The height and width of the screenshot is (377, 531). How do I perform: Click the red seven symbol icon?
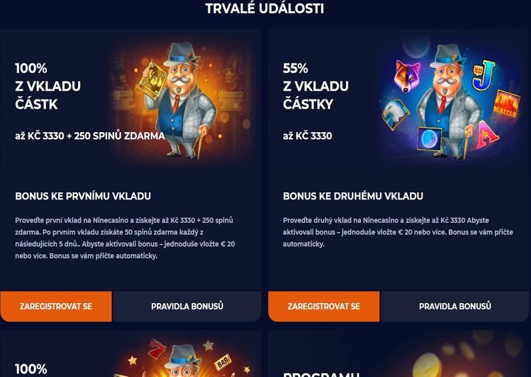[x=157, y=349]
